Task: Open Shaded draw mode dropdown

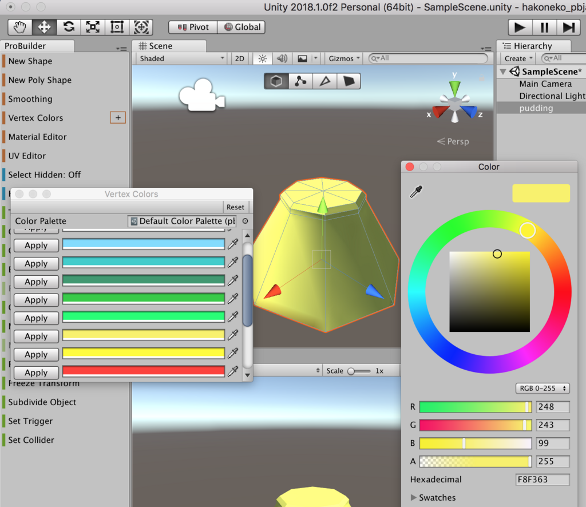Action: 181,59
